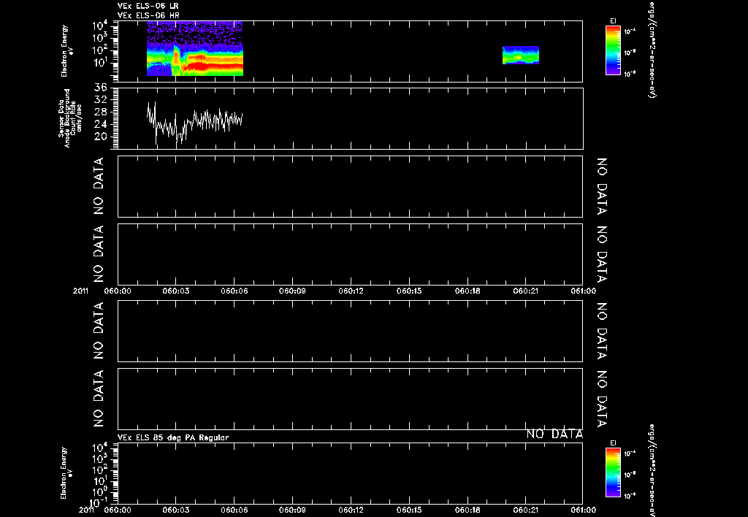Viewport: 748px width, 517px height.
Task: Click the empty third plot panel frame
Action: 350,186
